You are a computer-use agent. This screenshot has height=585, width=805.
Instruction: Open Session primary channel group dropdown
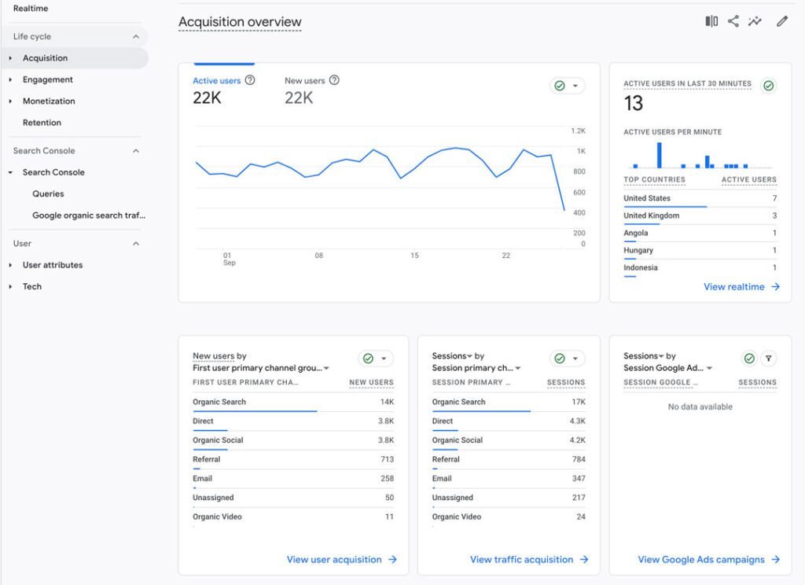[476, 368]
